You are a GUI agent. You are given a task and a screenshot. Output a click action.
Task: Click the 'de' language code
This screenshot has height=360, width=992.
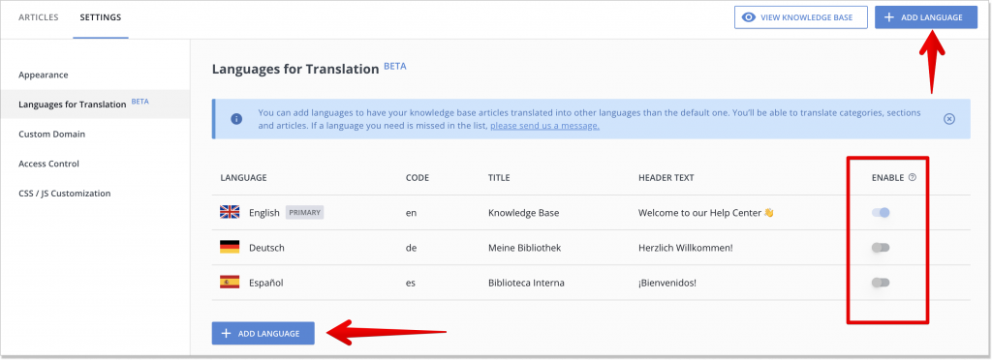(x=411, y=248)
